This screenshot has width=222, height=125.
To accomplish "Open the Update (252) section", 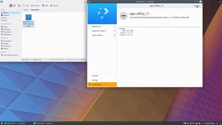I will click(x=102, y=84).
